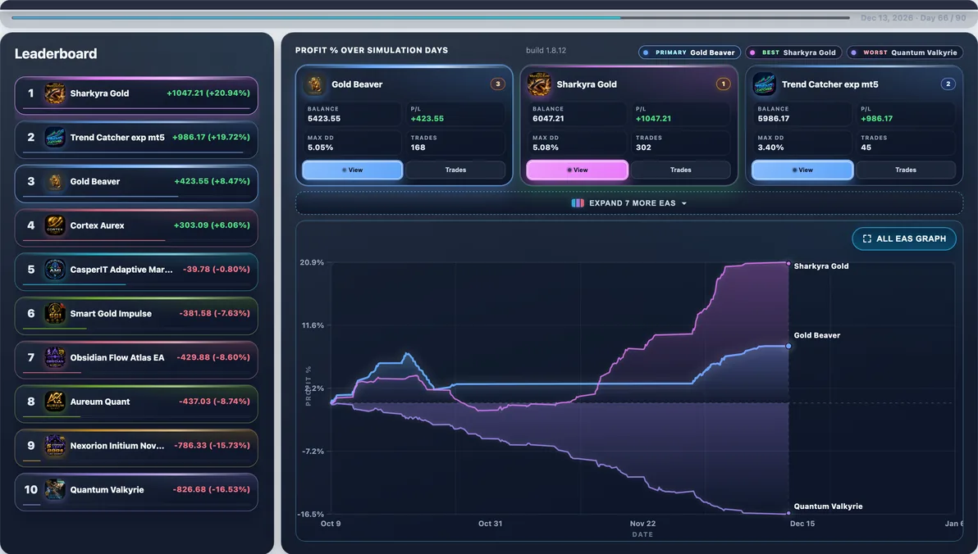This screenshot has height=554, width=978.
Task: Click the color bars icon beside Expand 7 More EAs
Action: point(578,203)
